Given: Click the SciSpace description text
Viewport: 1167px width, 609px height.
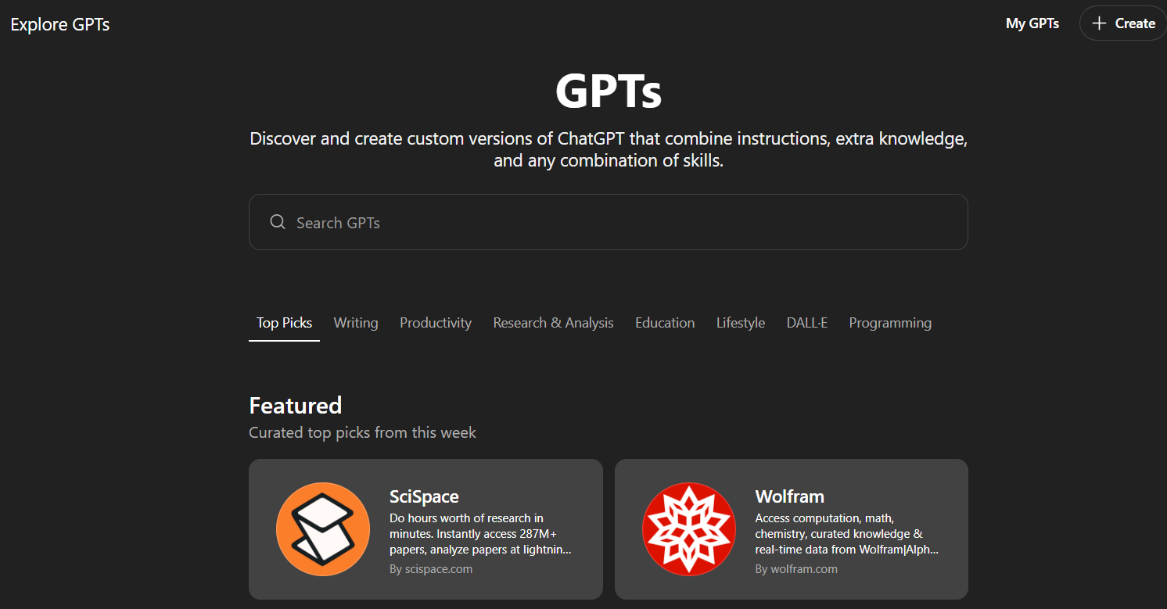Looking at the screenshot, I should (x=480, y=534).
